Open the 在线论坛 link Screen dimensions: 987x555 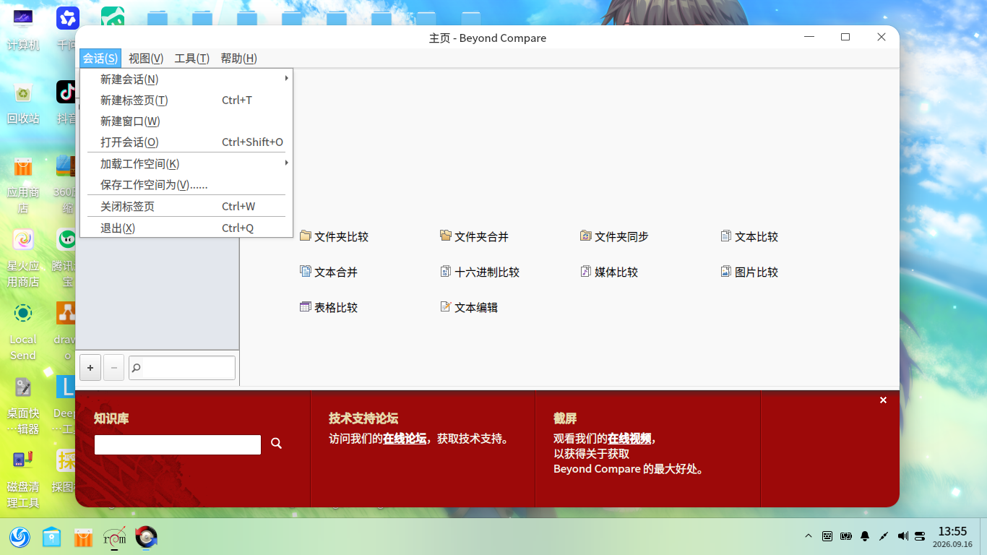[x=405, y=438]
